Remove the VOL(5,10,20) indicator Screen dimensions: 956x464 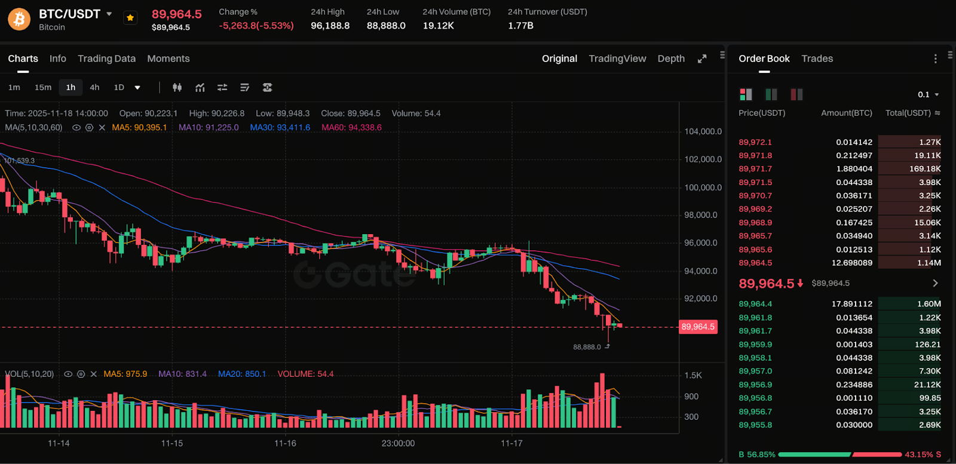[94, 374]
